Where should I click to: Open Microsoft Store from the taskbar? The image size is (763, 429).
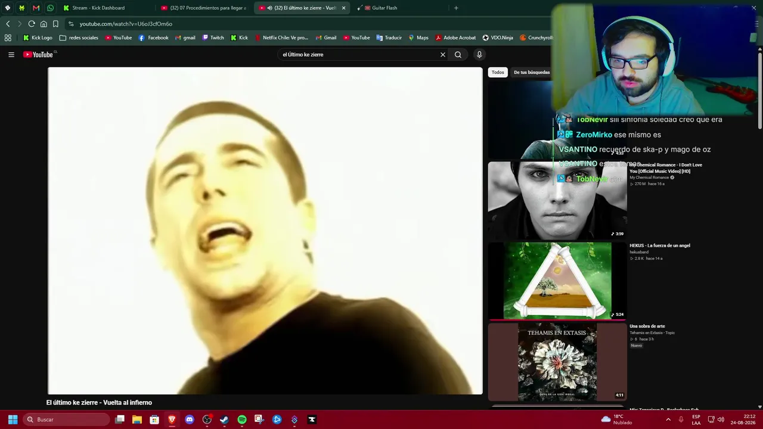click(x=154, y=419)
